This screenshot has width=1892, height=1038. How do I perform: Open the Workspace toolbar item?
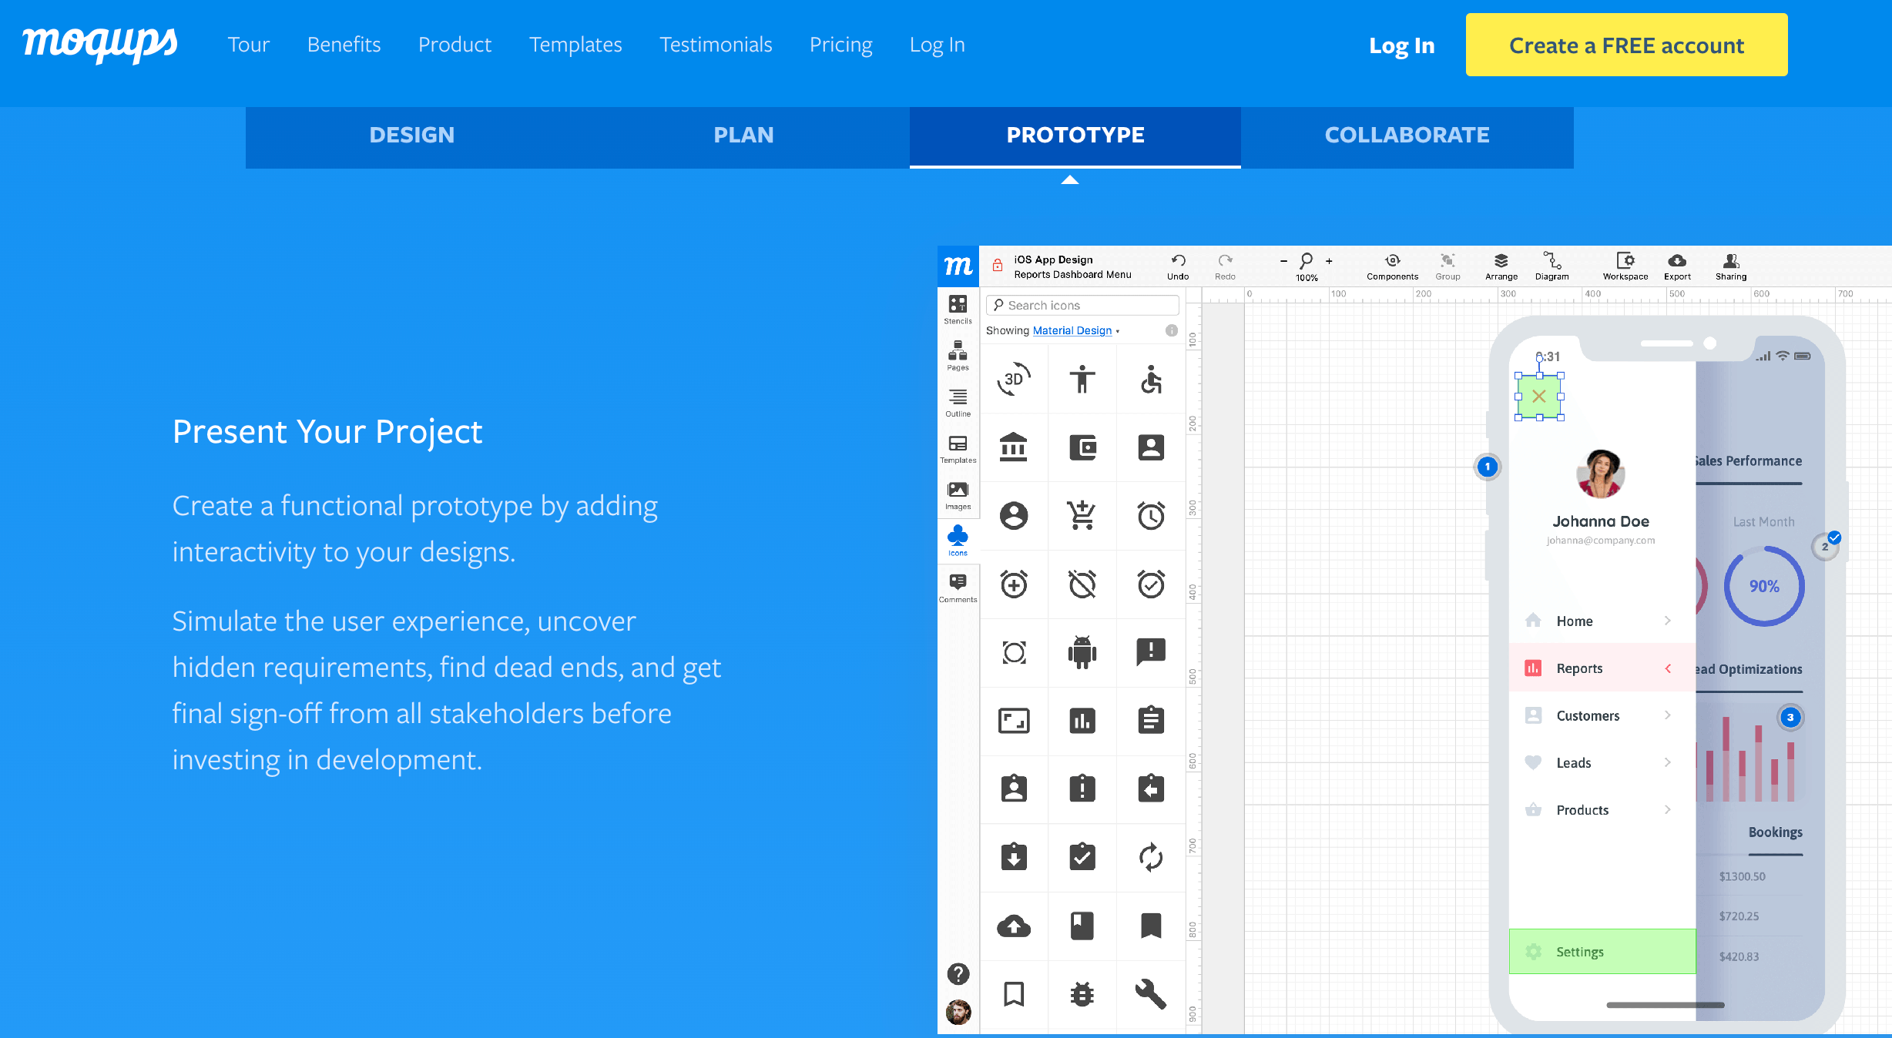click(x=1625, y=266)
